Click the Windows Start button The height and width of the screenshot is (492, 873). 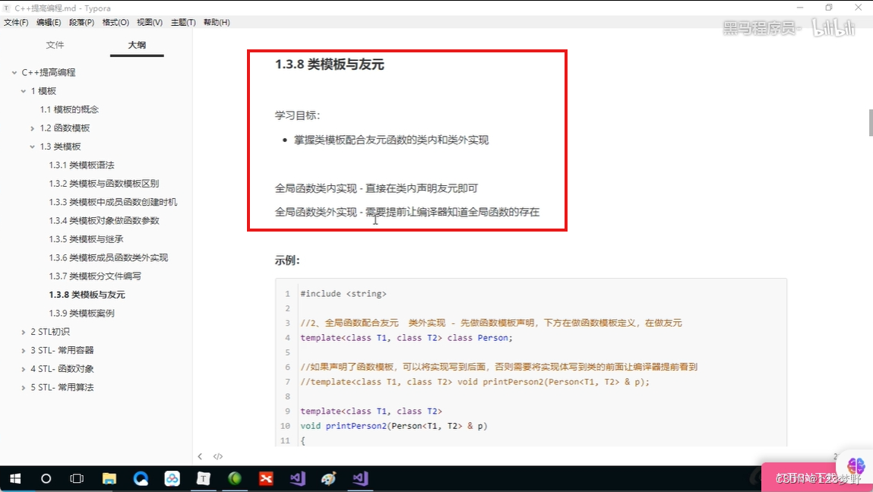[15, 478]
